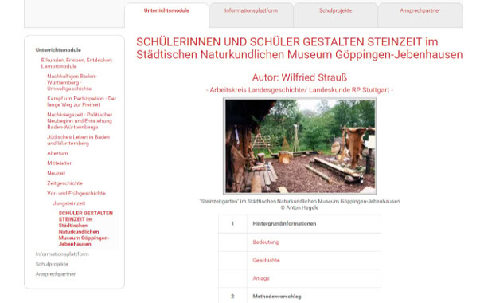This screenshot has width=484, height=303.
Task: Expand Vor- und Frühgeschichte sidebar entry
Action: 76,193
